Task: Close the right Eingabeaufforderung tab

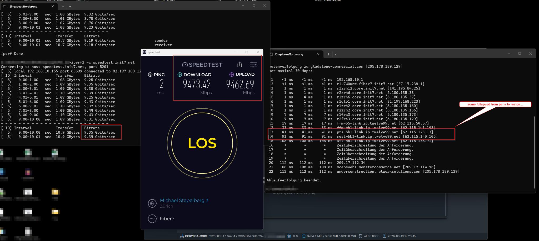Action: coord(318,54)
